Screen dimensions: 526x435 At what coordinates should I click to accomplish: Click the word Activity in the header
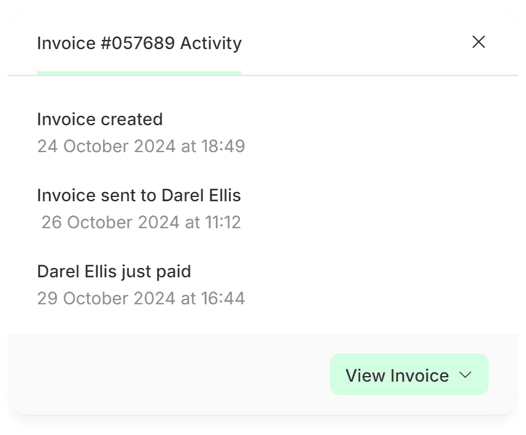[211, 44]
